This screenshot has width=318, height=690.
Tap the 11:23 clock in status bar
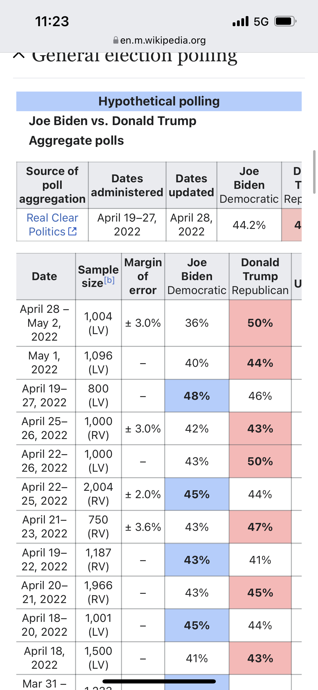tap(52, 21)
